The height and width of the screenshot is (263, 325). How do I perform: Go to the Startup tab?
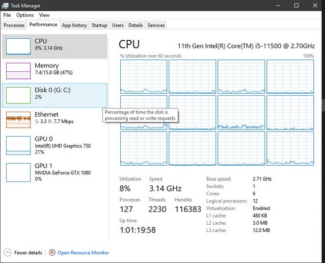point(99,25)
